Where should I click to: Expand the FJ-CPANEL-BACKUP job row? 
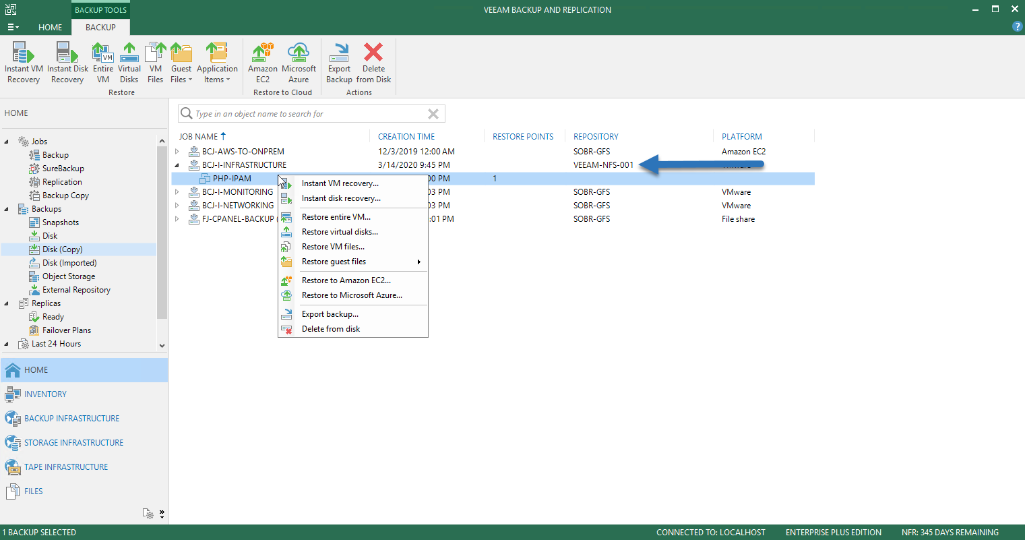click(x=177, y=219)
